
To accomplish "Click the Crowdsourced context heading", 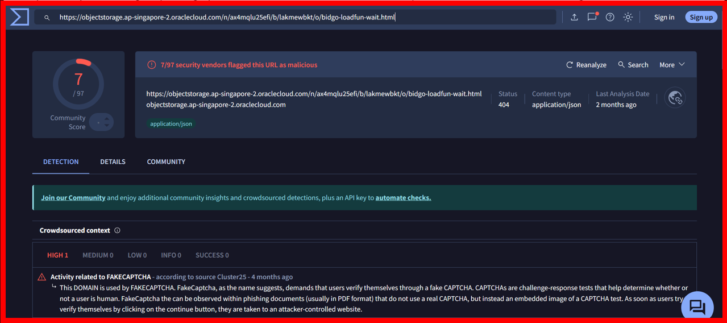I will coord(74,230).
